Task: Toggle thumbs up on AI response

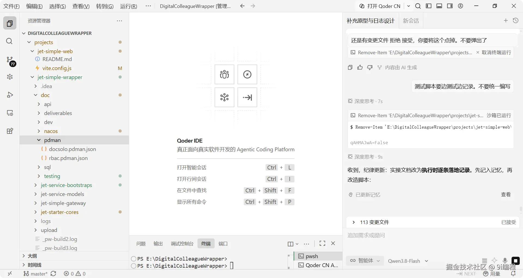Action: coord(360,67)
